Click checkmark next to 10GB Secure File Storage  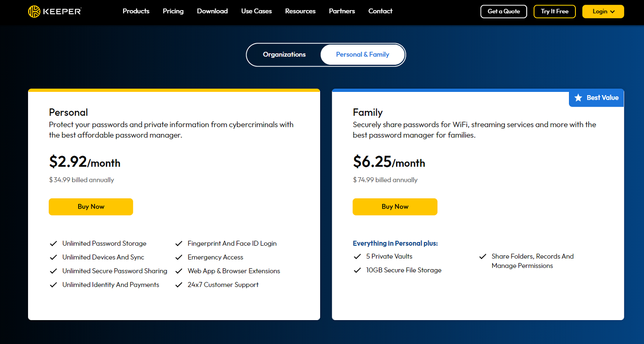click(x=357, y=270)
